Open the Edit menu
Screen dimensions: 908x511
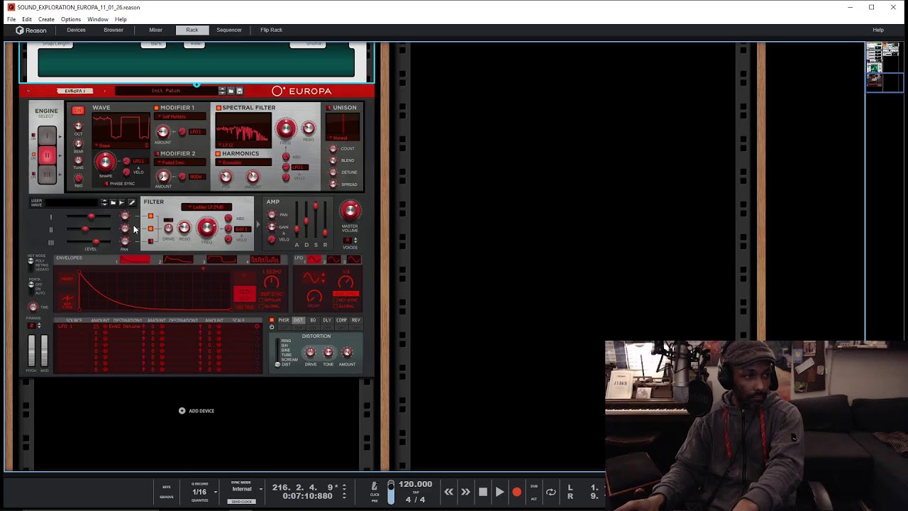(x=27, y=19)
